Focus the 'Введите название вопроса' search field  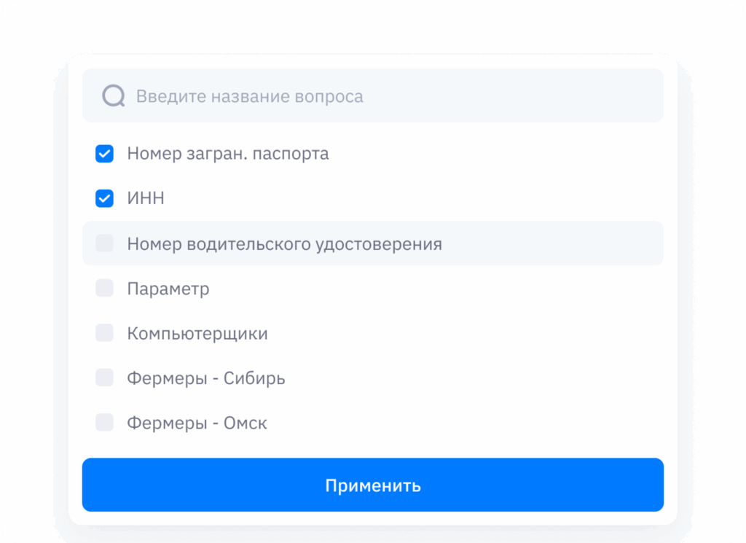click(x=393, y=96)
